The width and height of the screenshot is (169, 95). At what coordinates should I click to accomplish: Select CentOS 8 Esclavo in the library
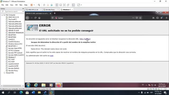tap(14, 42)
